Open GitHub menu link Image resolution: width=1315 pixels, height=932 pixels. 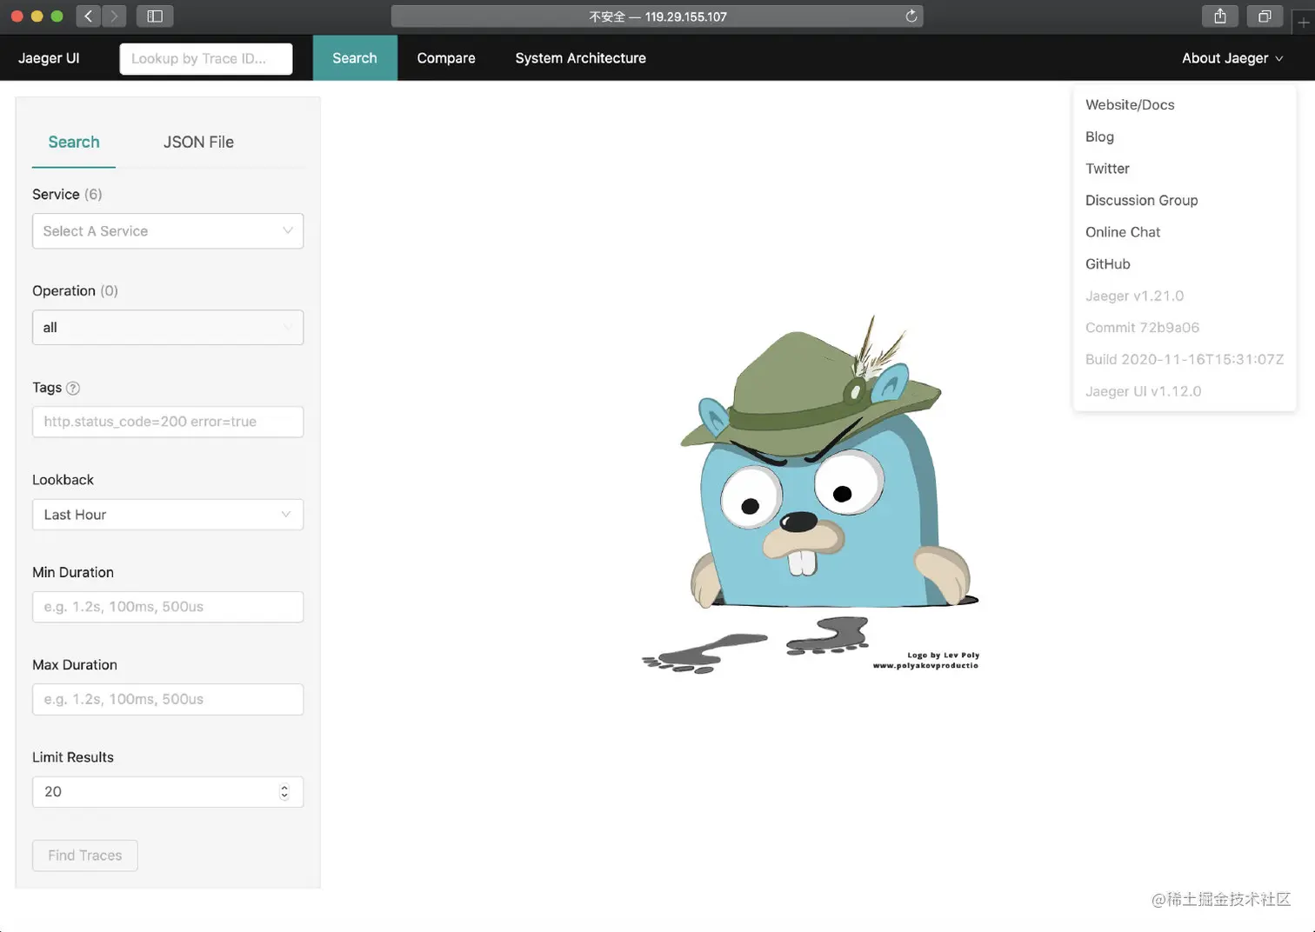[1108, 264]
